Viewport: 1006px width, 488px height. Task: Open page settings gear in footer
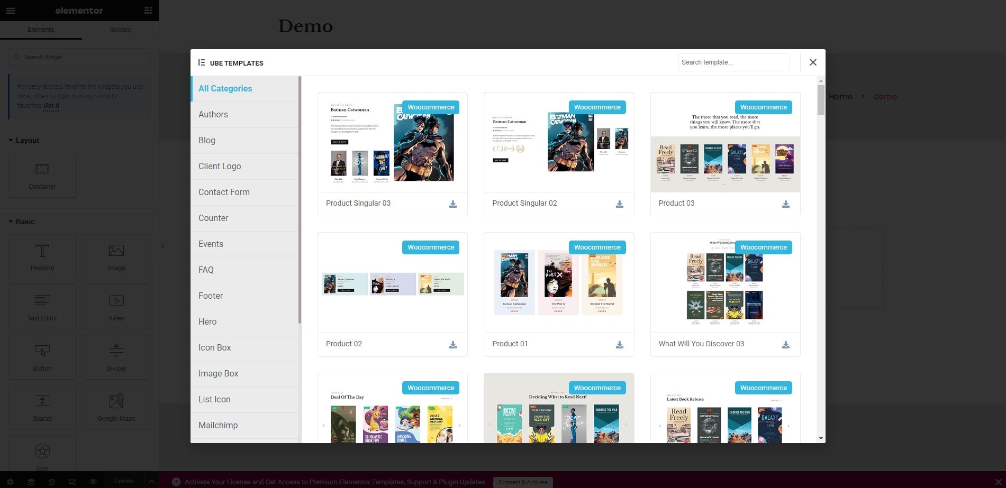(11, 482)
